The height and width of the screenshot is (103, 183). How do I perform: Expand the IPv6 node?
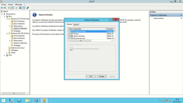pyautogui.click(x=5, y=55)
